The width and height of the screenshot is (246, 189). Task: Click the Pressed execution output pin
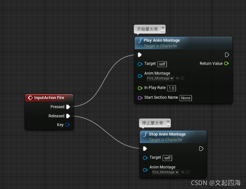(x=68, y=107)
